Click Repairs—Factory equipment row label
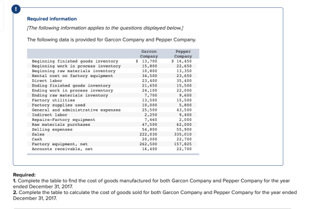This screenshot has height=209, width=311. point(63,120)
